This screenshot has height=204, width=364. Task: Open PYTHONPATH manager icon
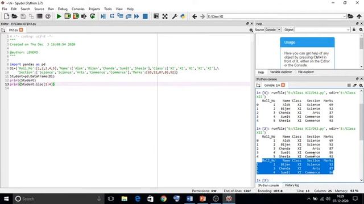coord(183,16)
